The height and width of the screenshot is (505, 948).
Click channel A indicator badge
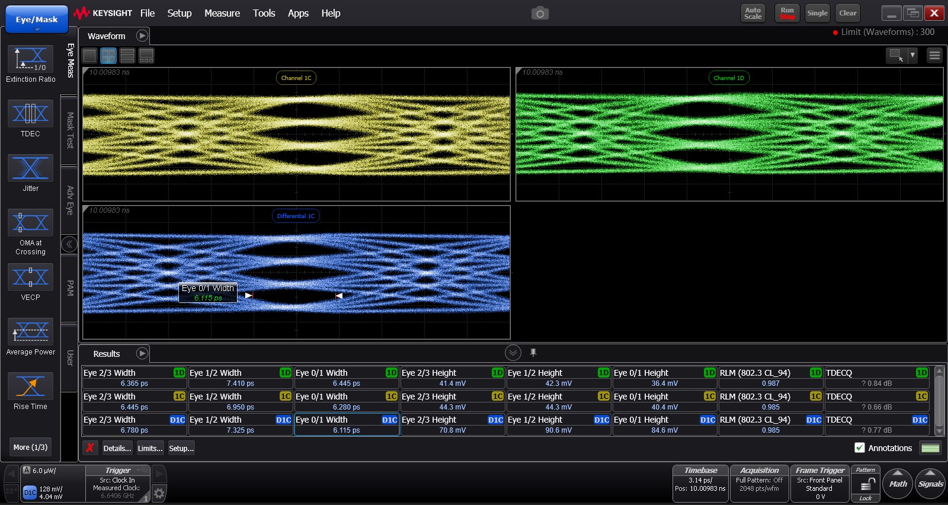[x=27, y=470]
